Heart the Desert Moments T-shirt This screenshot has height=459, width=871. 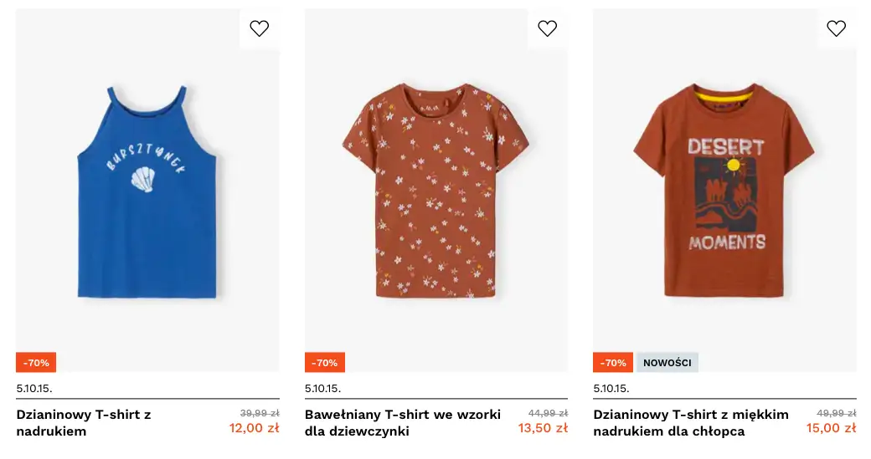(x=836, y=28)
